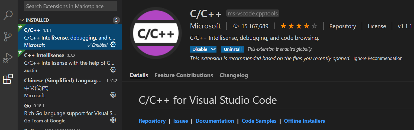
Task: Open the manage gear for C++ Intellisense
Action: tap(113, 70)
